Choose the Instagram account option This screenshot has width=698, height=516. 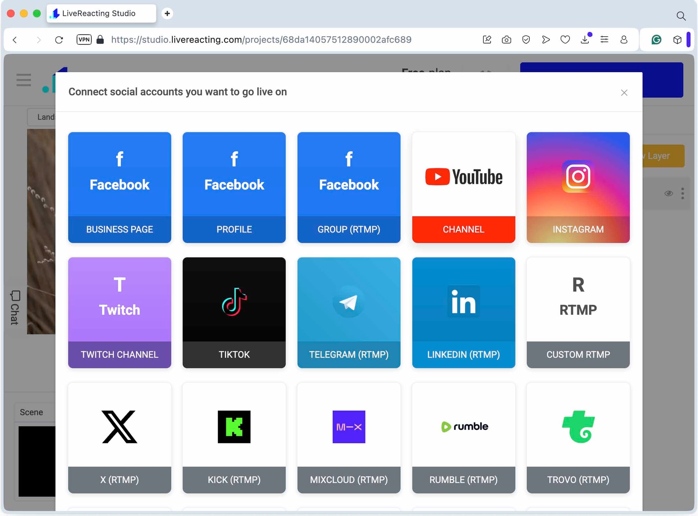click(x=578, y=187)
